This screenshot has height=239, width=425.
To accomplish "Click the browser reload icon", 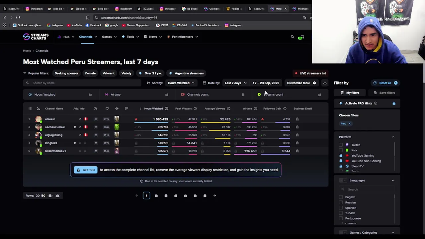I will tap(18, 18).
